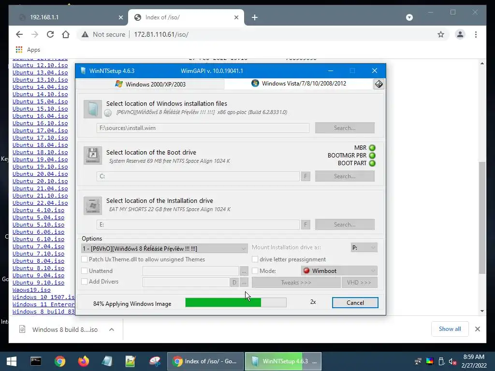
Task: Click the Applying Windows Image progress bar
Action: (x=236, y=302)
